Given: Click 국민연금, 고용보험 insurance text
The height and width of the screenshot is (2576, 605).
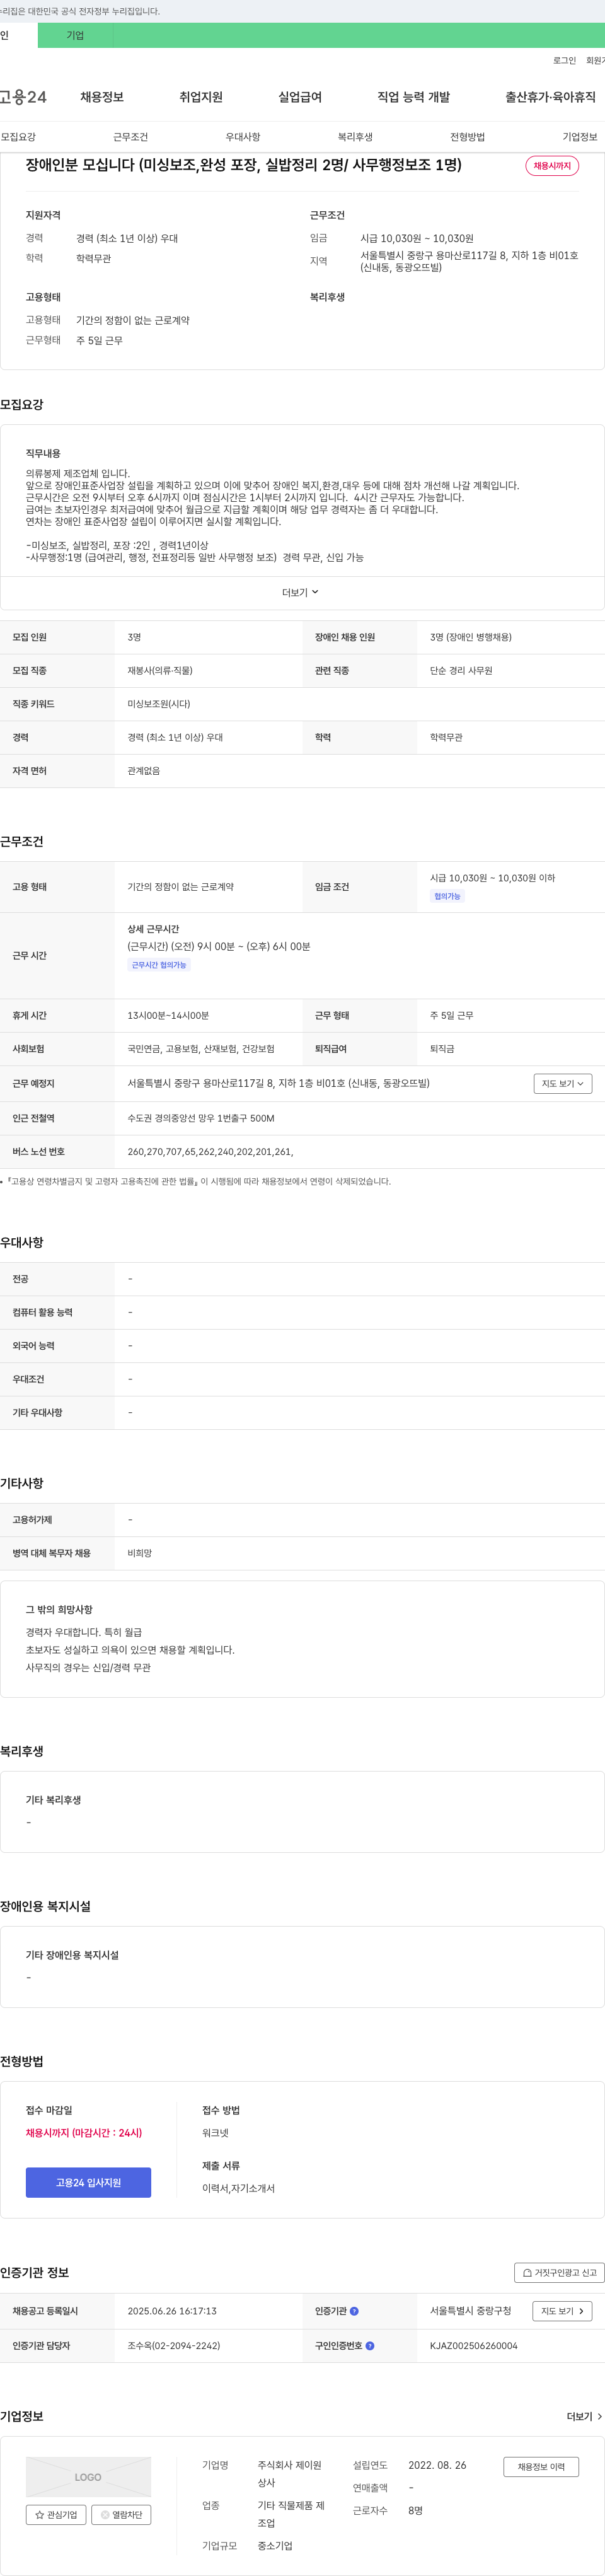Looking at the screenshot, I should (201, 1049).
